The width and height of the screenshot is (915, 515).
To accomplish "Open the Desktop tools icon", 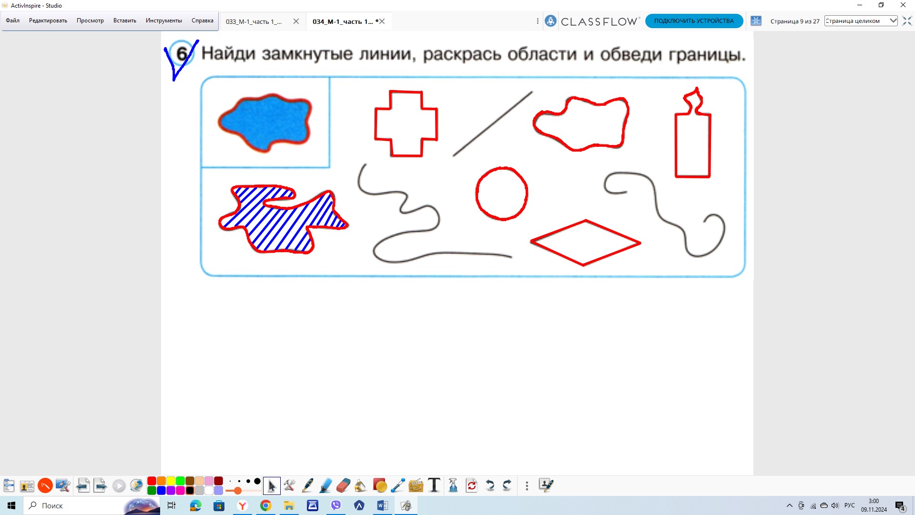I will pyautogui.click(x=63, y=485).
